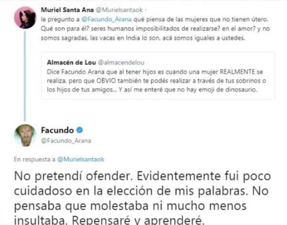Click the blue thread line connecting the tweets

[x=25, y=75]
